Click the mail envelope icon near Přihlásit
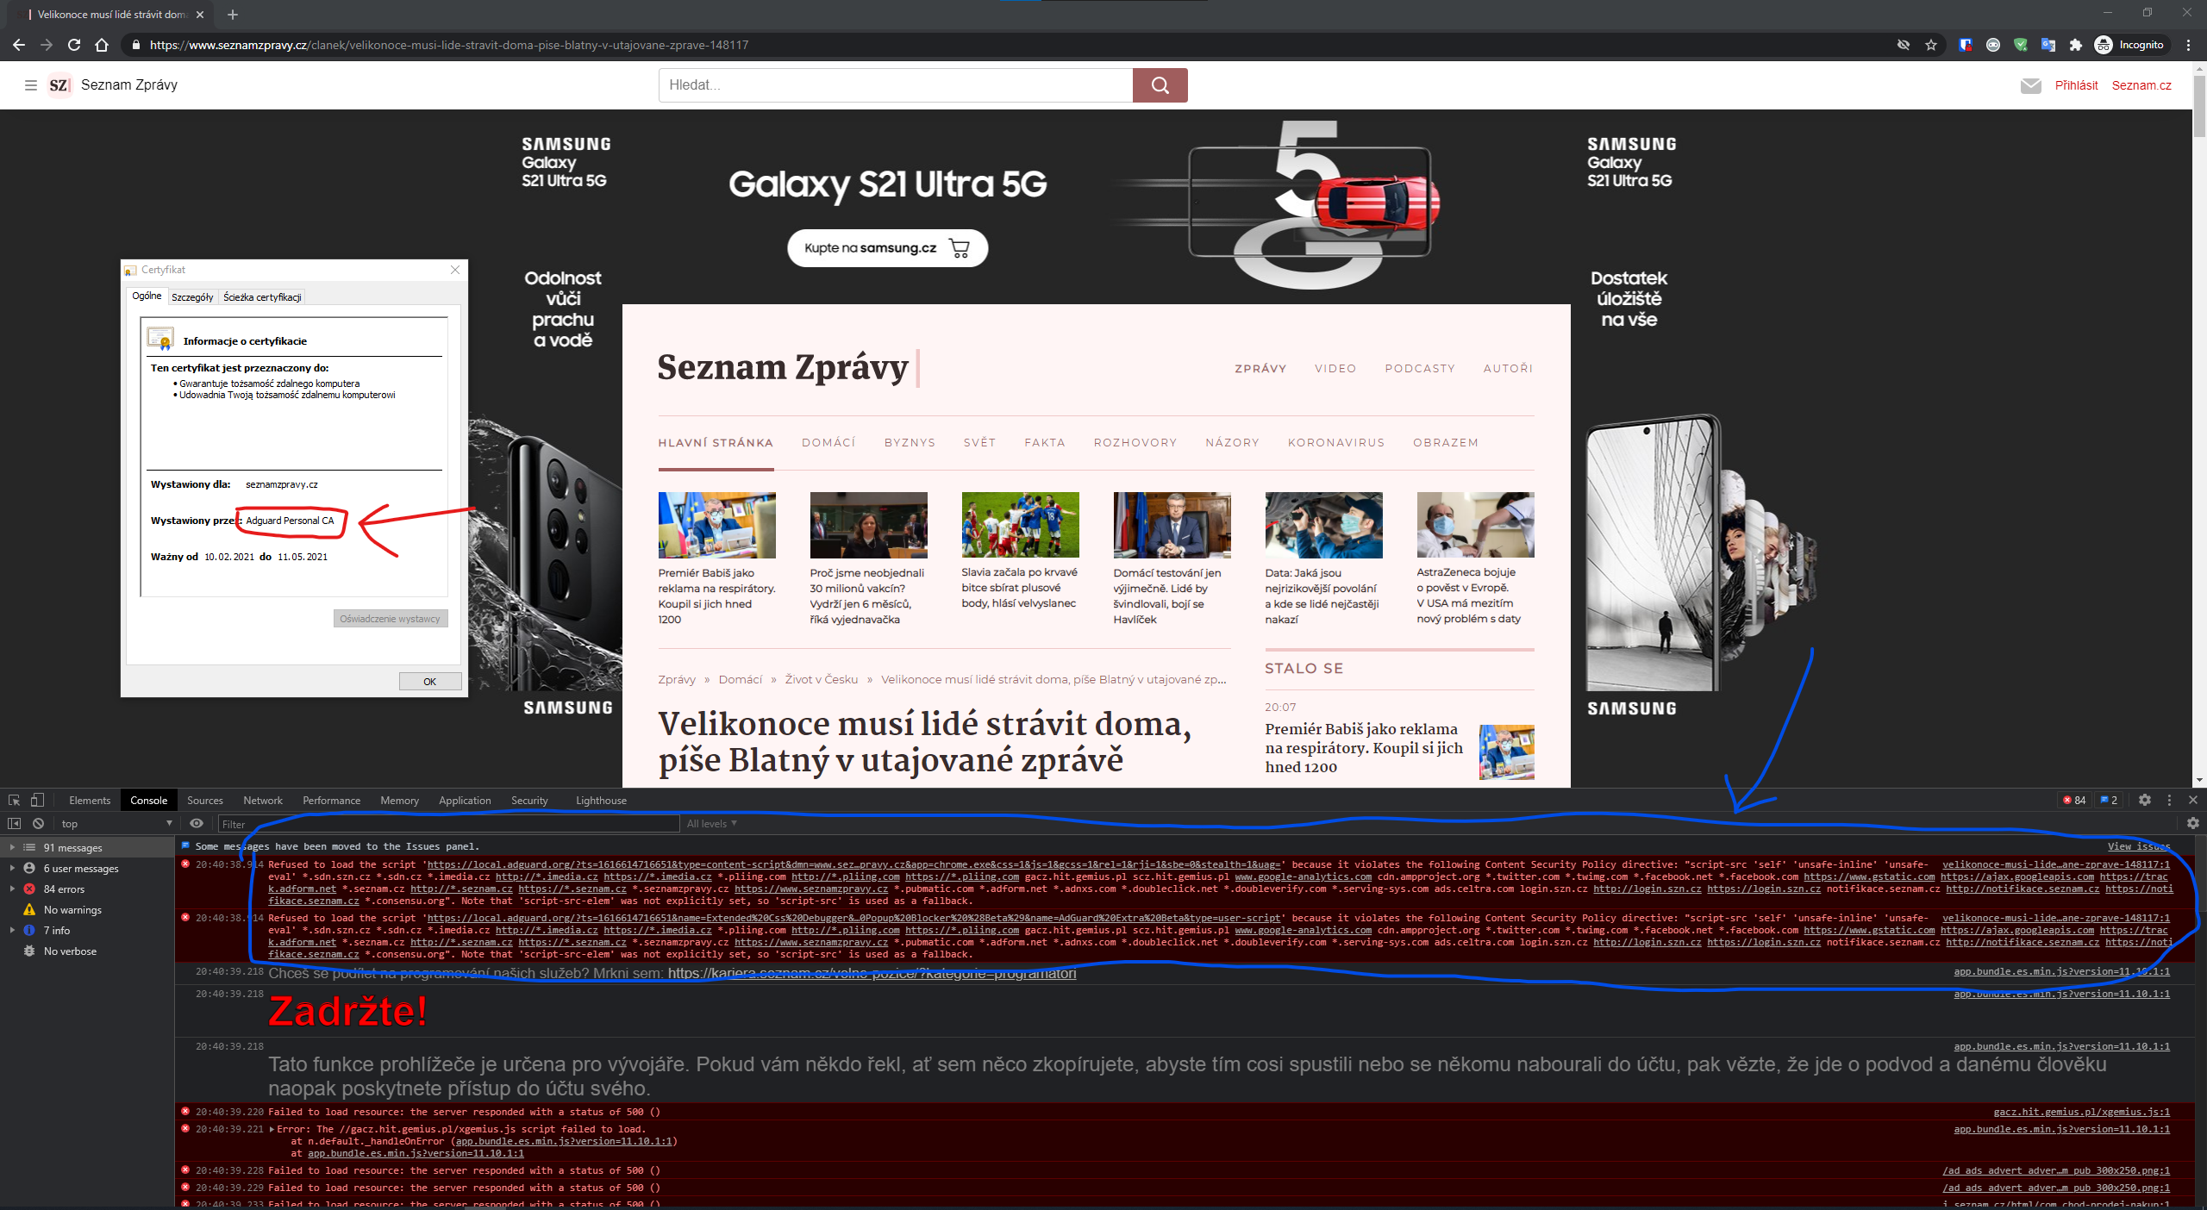Viewport: 2207px width, 1210px height. click(2031, 85)
